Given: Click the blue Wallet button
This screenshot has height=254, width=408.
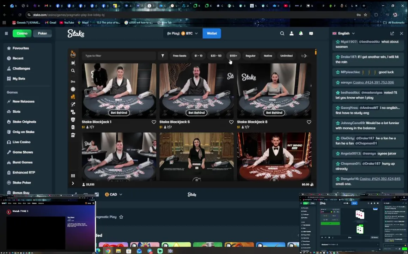Looking at the screenshot, I should click(x=212, y=33).
